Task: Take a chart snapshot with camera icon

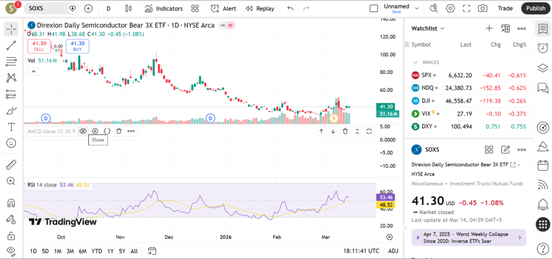Action: 482,9
